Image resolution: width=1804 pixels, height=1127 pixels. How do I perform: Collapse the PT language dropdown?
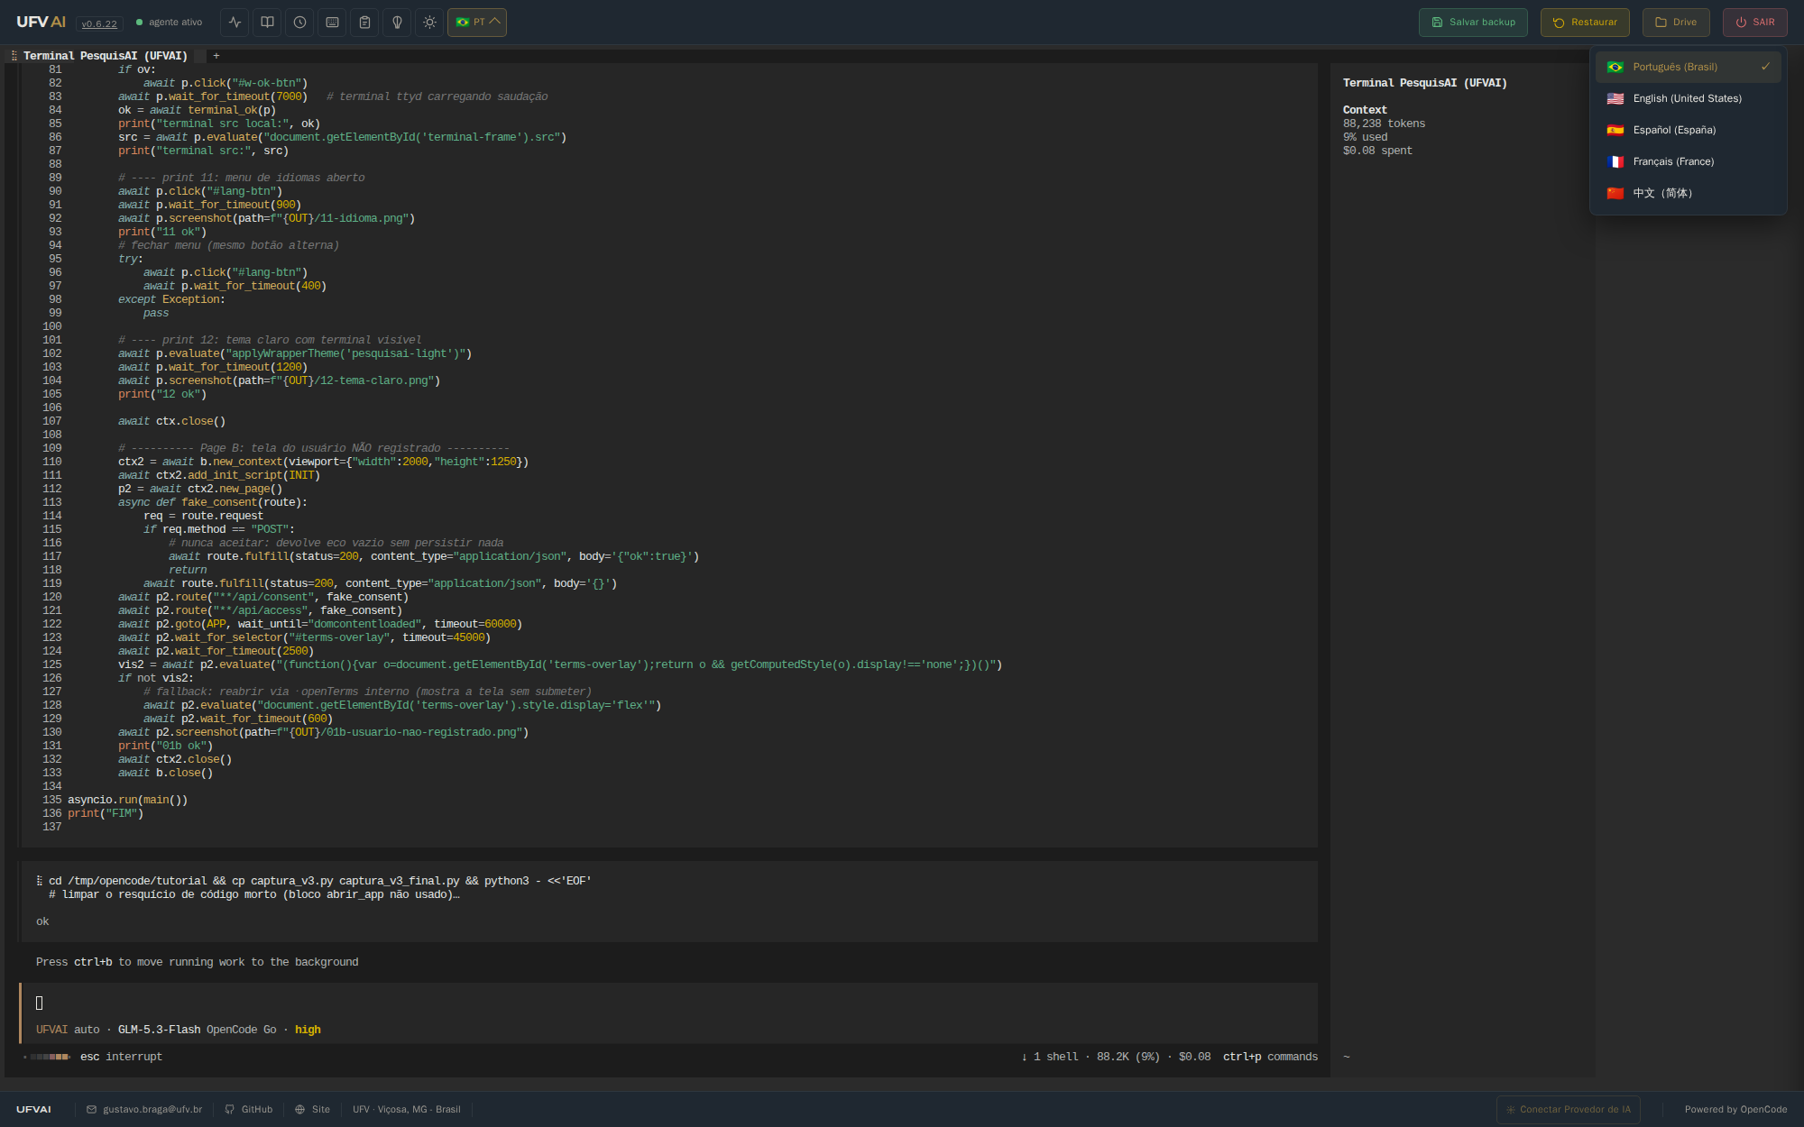pyautogui.click(x=477, y=23)
